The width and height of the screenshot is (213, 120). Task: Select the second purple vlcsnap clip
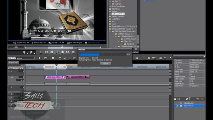coord(78,77)
